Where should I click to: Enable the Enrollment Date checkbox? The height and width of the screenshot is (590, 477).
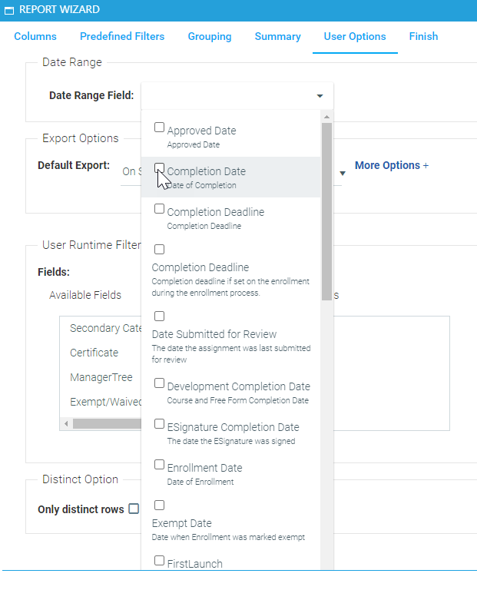159,465
